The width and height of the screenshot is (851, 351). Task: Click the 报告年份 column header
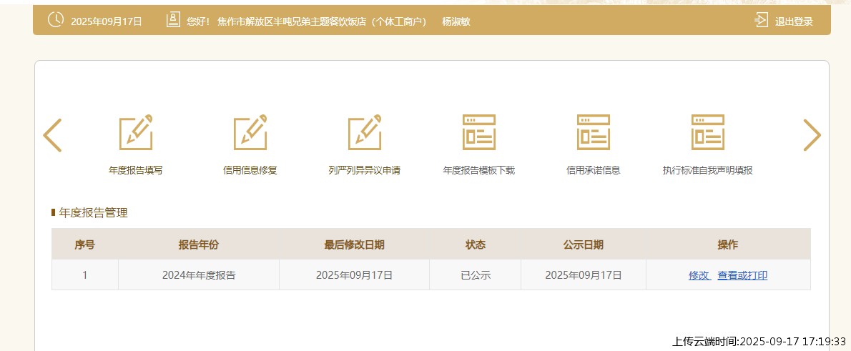point(199,244)
